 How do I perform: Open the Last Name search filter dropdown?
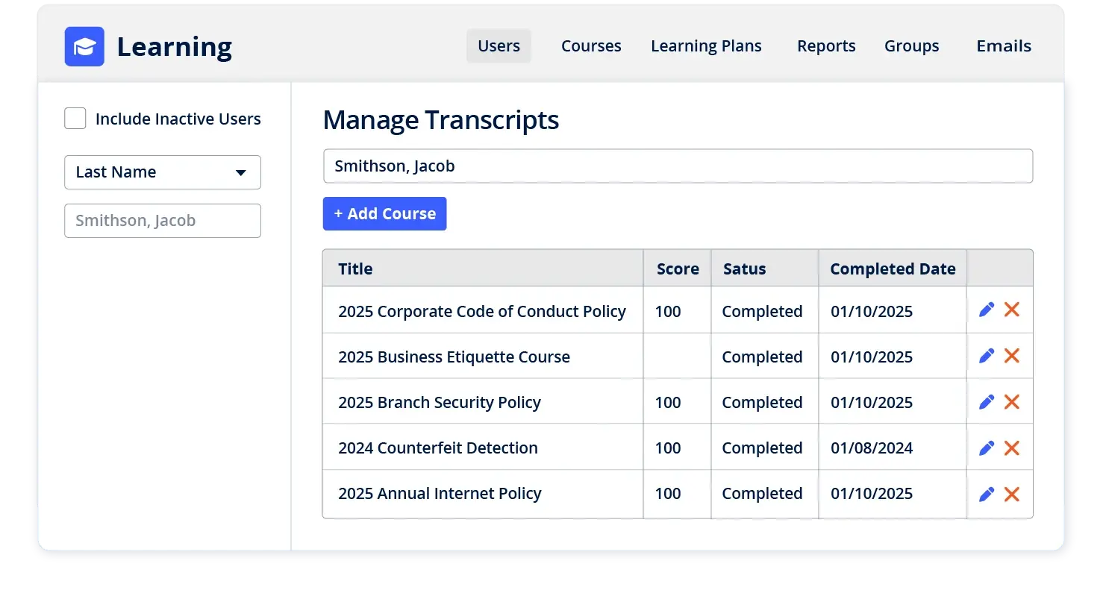162,172
